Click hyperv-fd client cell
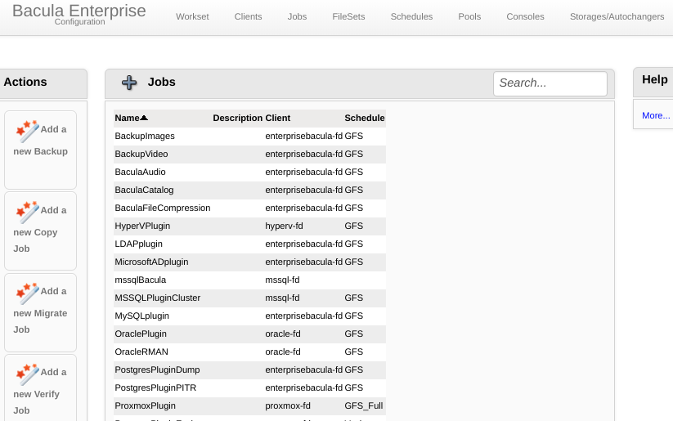Viewport: 673px width, 421px height. click(284, 226)
